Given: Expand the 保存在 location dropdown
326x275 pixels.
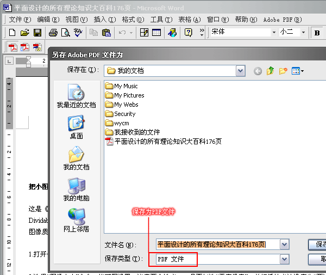Looking at the screenshot, I should tap(240, 71).
